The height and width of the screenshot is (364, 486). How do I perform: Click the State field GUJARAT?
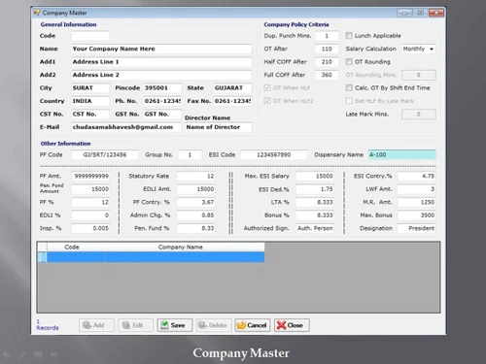[x=232, y=88]
